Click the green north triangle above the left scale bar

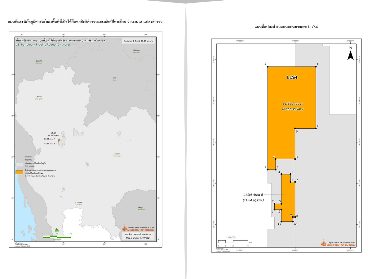coord(57,230)
